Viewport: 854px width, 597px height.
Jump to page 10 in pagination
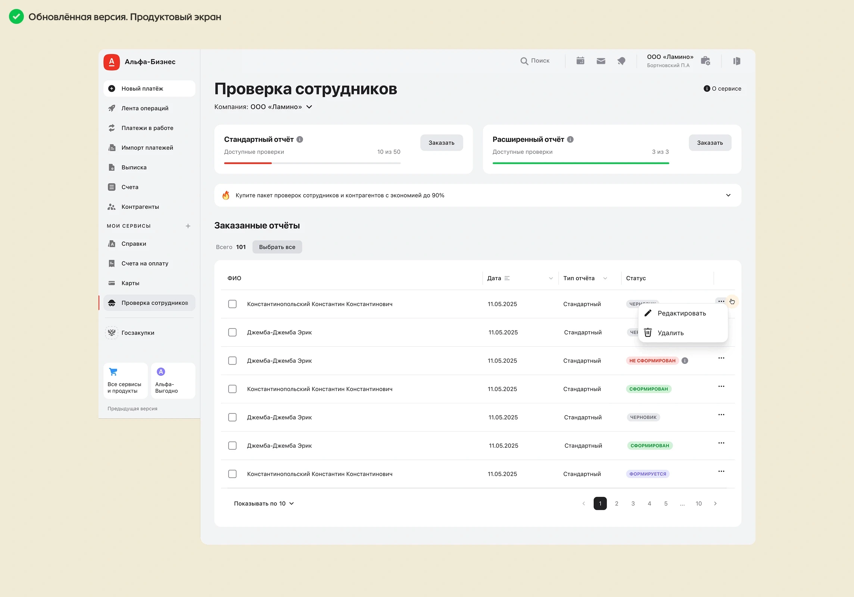pyautogui.click(x=699, y=503)
